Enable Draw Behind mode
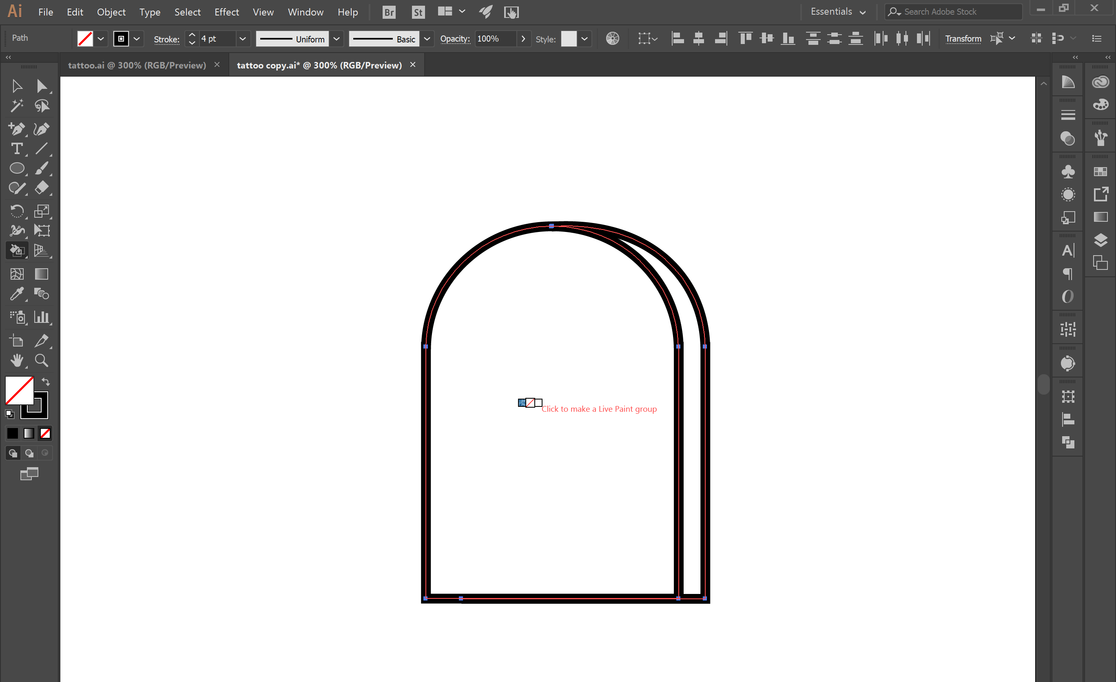 29,453
